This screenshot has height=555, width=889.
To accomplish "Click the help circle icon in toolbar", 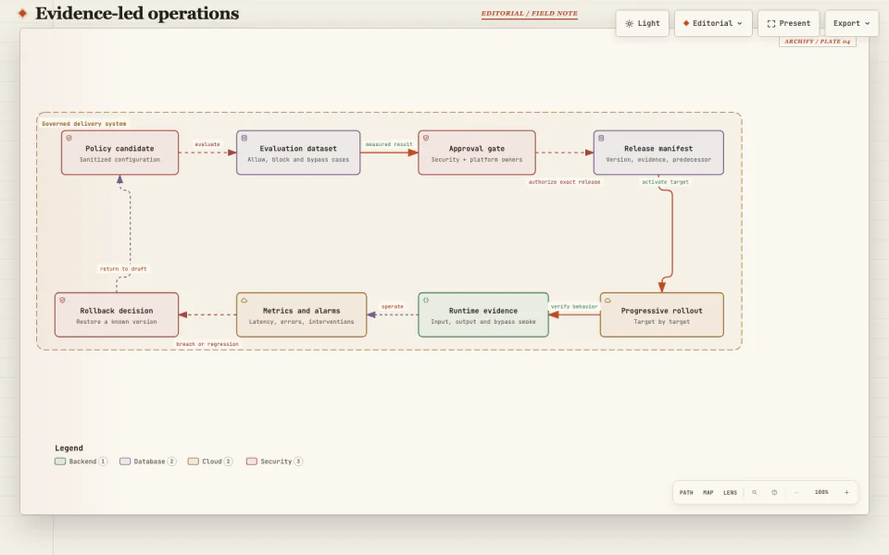I will (x=774, y=493).
